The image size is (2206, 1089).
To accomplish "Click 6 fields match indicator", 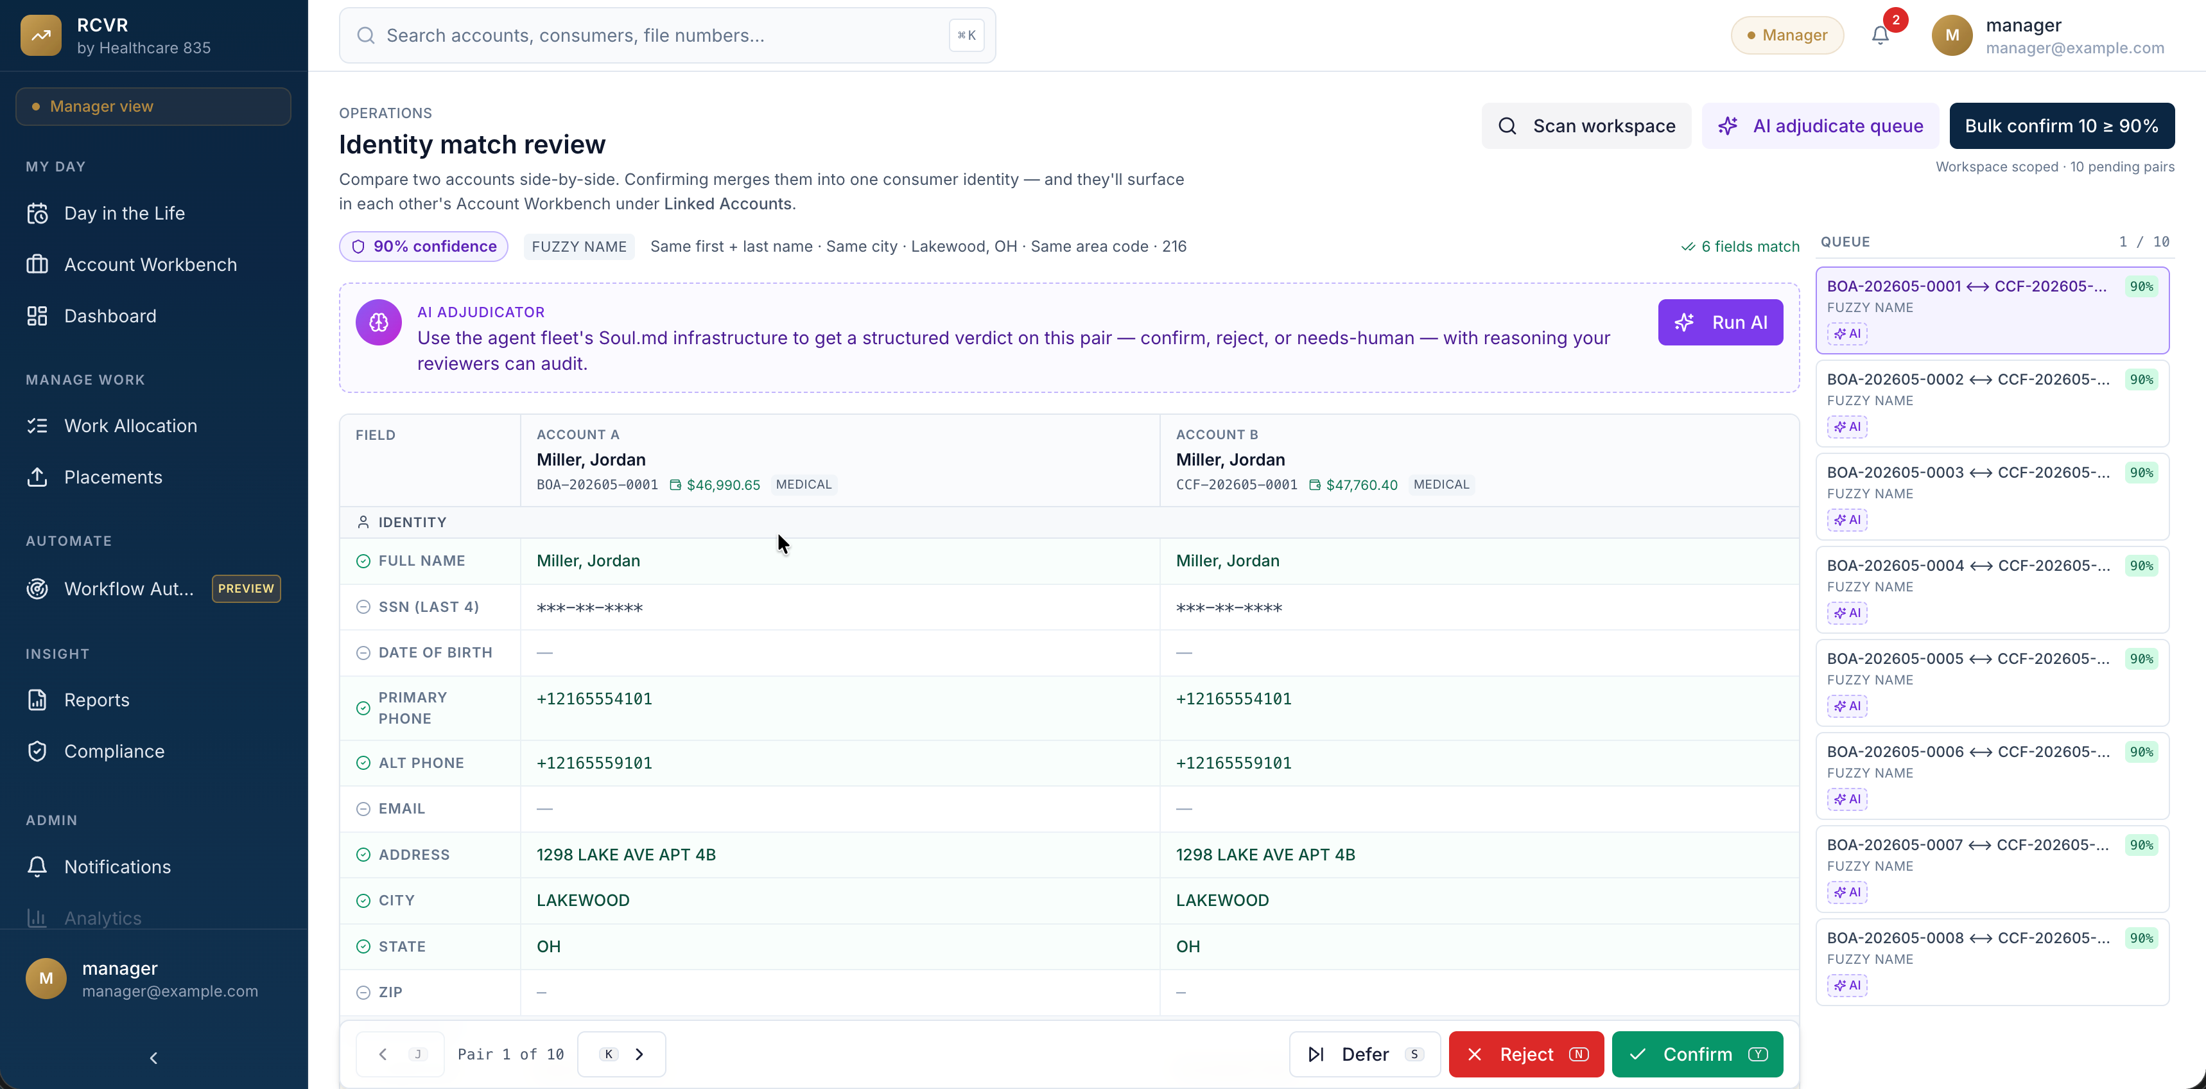I will coord(1740,247).
